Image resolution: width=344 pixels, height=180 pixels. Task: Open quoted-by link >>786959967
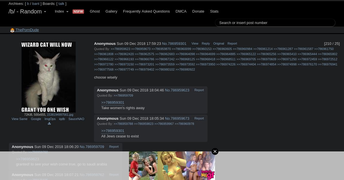coord(164,124)
